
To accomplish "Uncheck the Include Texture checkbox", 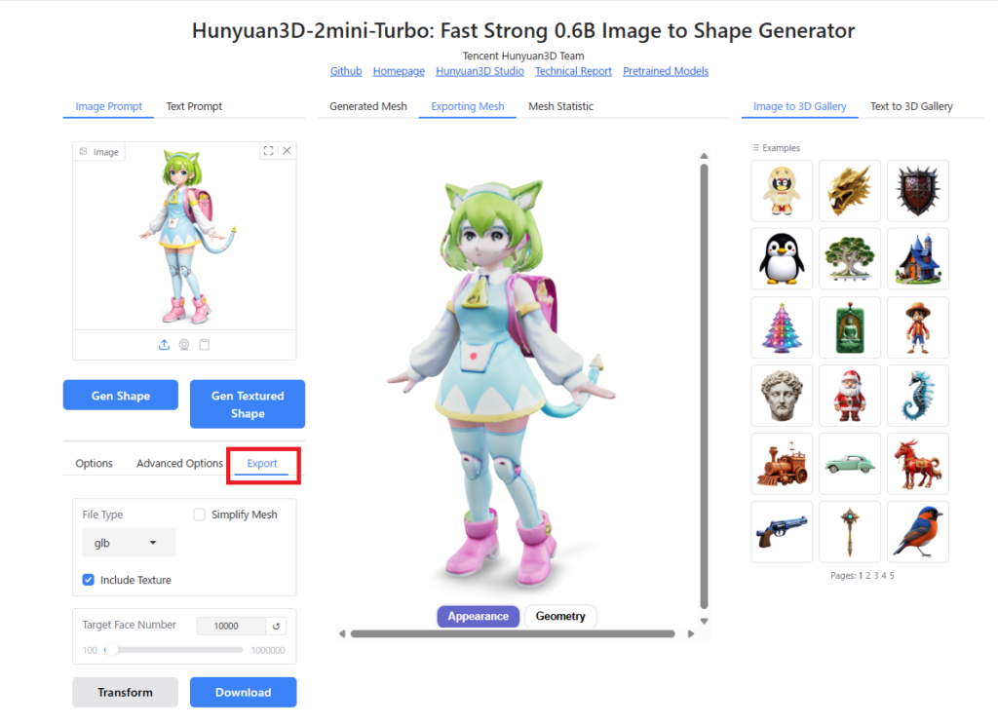I will [89, 580].
